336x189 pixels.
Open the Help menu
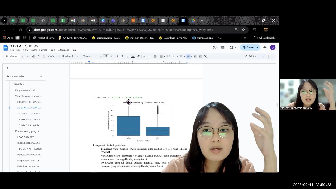tap(74, 50)
